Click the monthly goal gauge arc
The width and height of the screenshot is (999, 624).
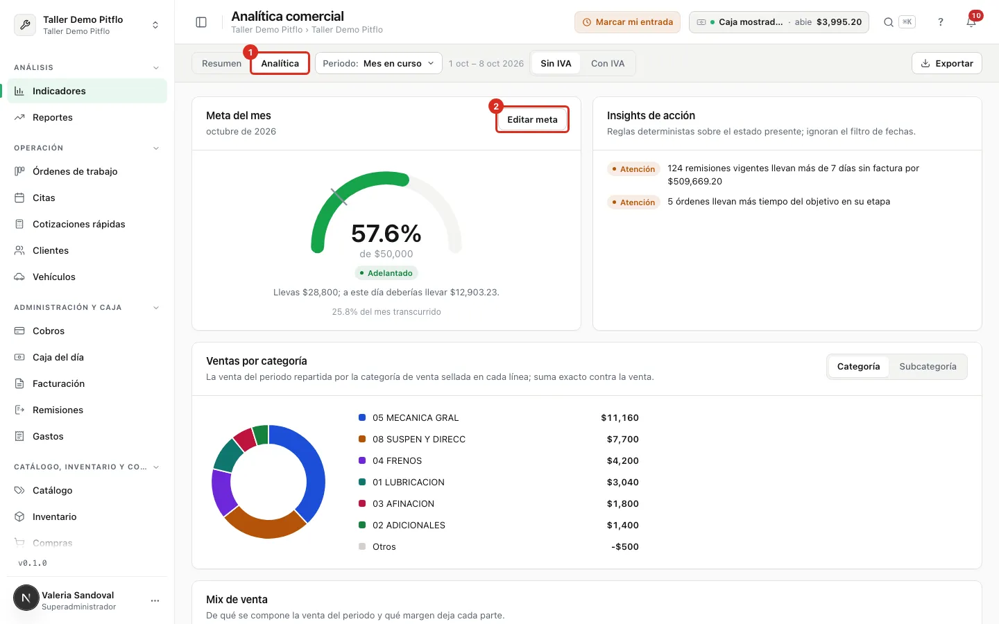pyautogui.click(x=386, y=211)
